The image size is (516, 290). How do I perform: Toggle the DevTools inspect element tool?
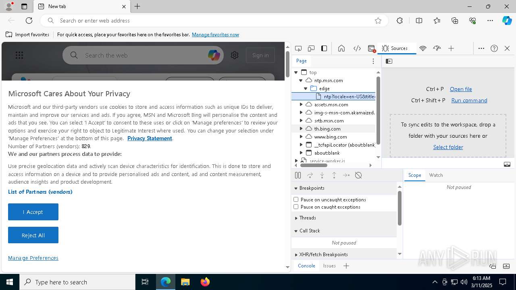[x=298, y=48]
